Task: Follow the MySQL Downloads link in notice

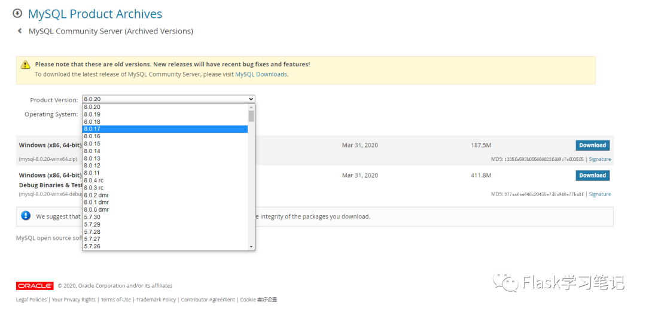Action: click(261, 75)
